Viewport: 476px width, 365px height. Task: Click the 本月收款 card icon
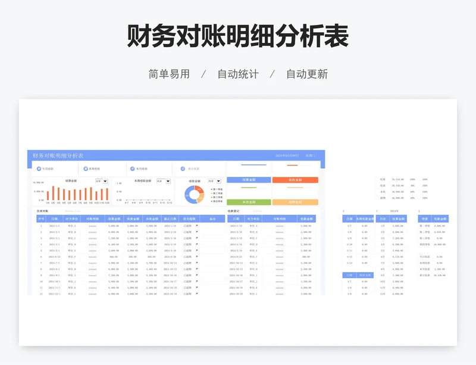(132, 169)
